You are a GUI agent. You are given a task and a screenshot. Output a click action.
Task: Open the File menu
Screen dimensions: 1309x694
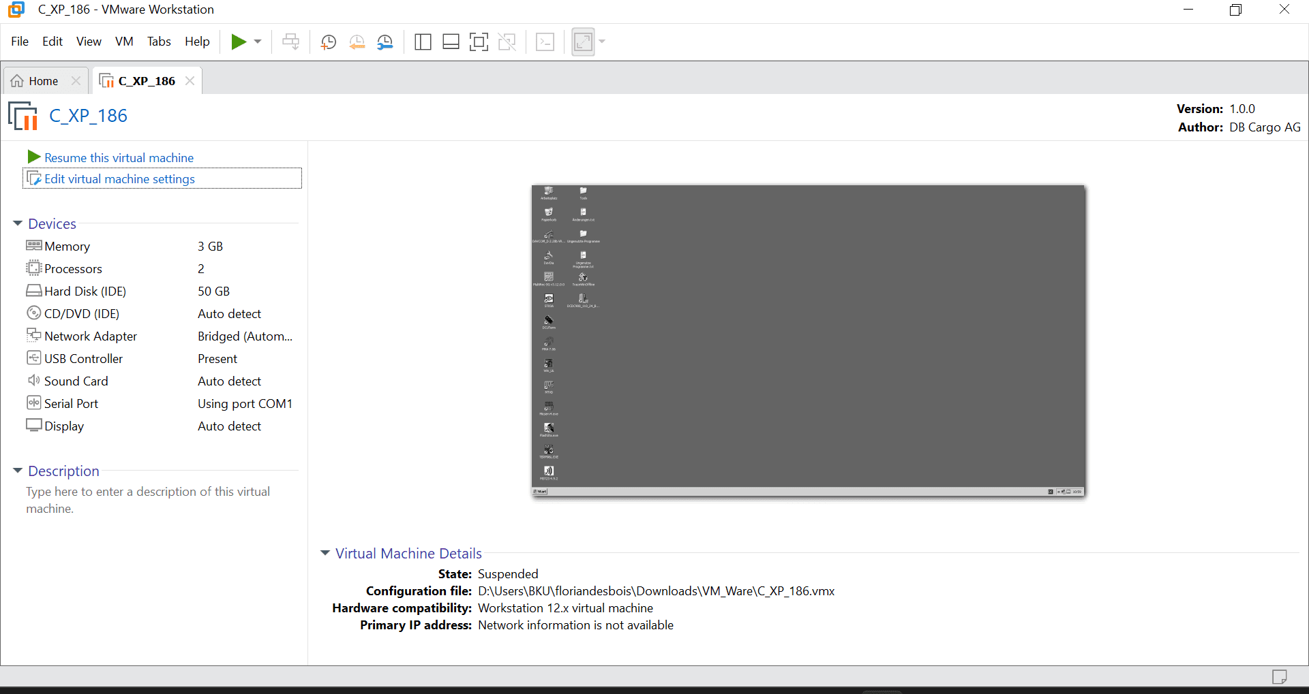point(20,42)
